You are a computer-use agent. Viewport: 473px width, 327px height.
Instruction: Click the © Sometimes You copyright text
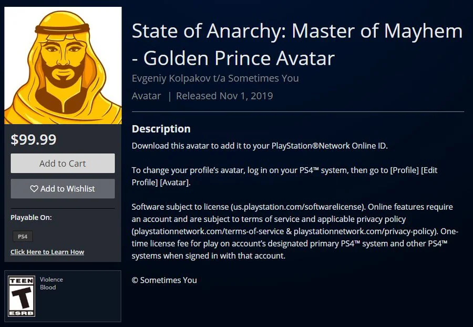coord(164,280)
